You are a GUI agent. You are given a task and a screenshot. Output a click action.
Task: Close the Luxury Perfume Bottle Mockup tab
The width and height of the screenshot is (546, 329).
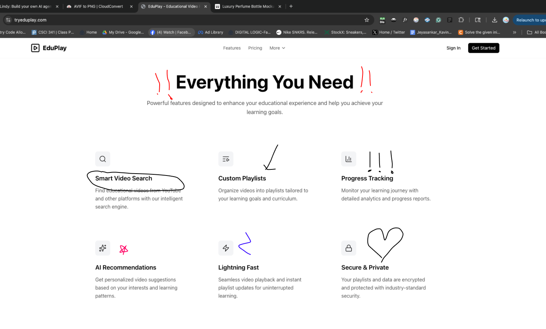280,6
